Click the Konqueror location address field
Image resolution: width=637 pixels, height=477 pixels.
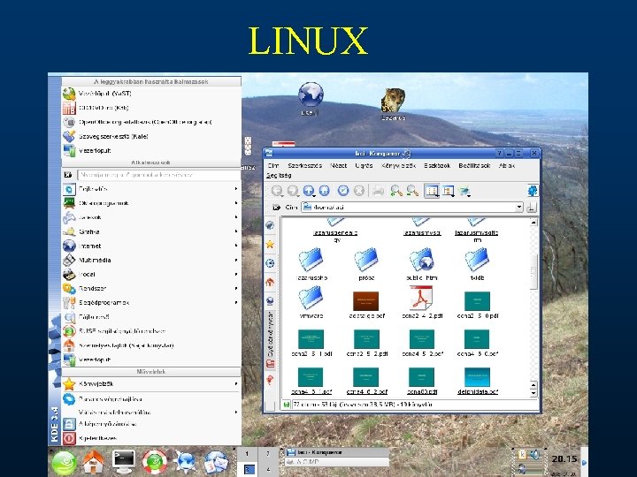[x=412, y=208]
